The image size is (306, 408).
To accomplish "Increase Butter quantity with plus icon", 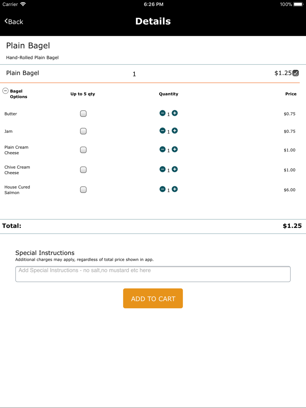I will tap(175, 113).
